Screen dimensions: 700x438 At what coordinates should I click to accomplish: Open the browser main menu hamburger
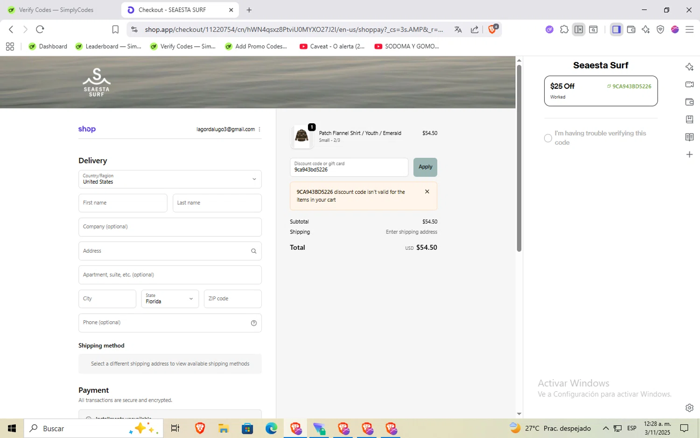pyautogui.click(x=689, y=29)
